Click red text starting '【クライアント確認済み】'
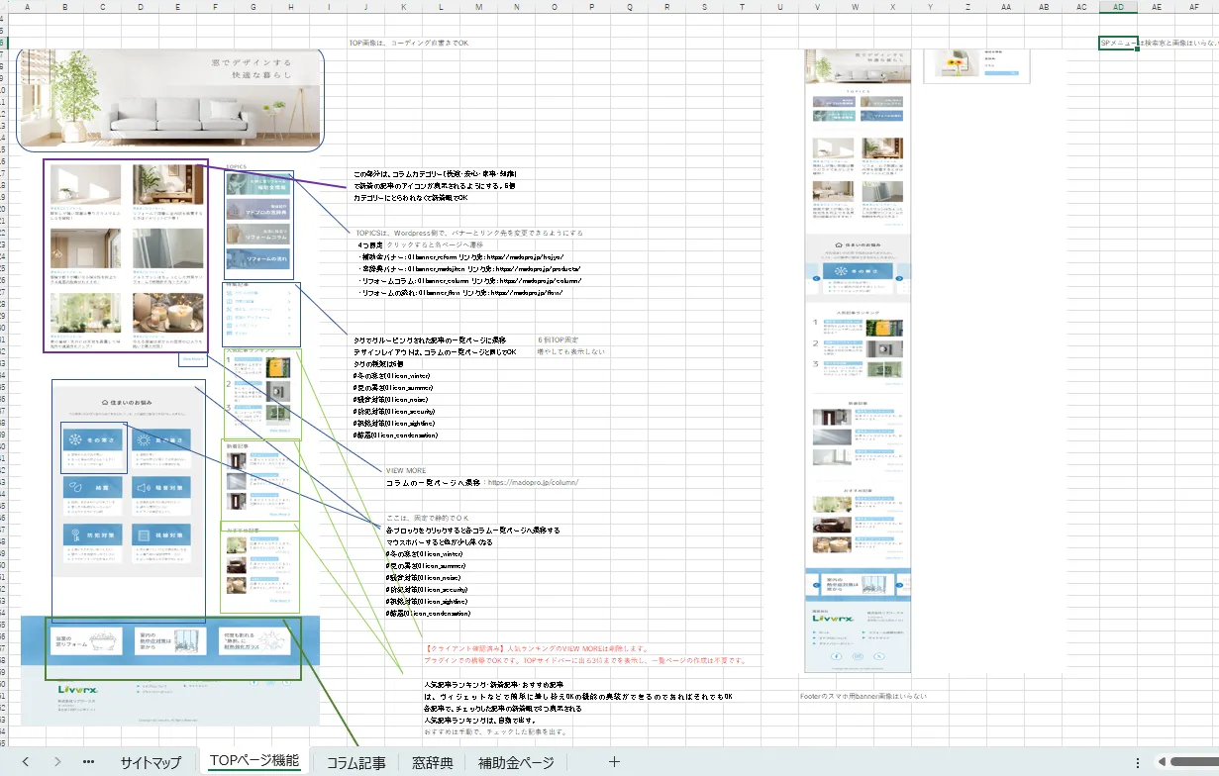The height and width of the screenshot is (776, 1219). tap(536, 648)
